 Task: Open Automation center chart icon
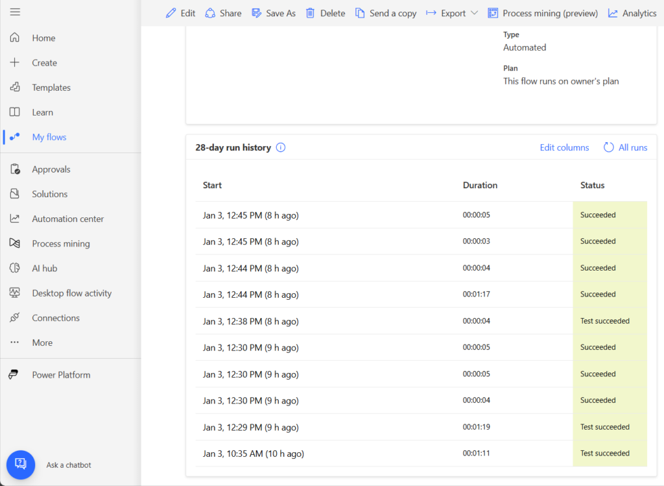click(15, 219)
